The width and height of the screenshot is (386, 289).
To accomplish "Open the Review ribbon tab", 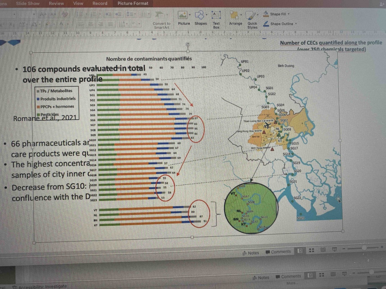I will (56, 4).
